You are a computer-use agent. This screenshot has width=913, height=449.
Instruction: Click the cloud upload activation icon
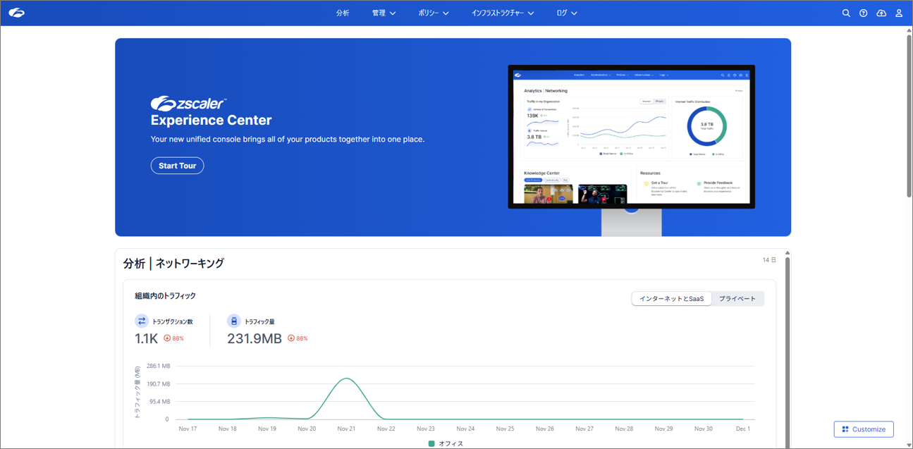pyautogui.click(x=881, y=13)
